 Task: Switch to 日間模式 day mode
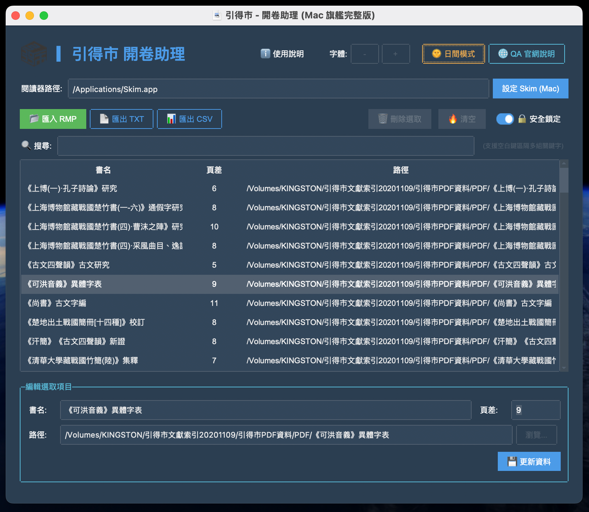point(453,54)
